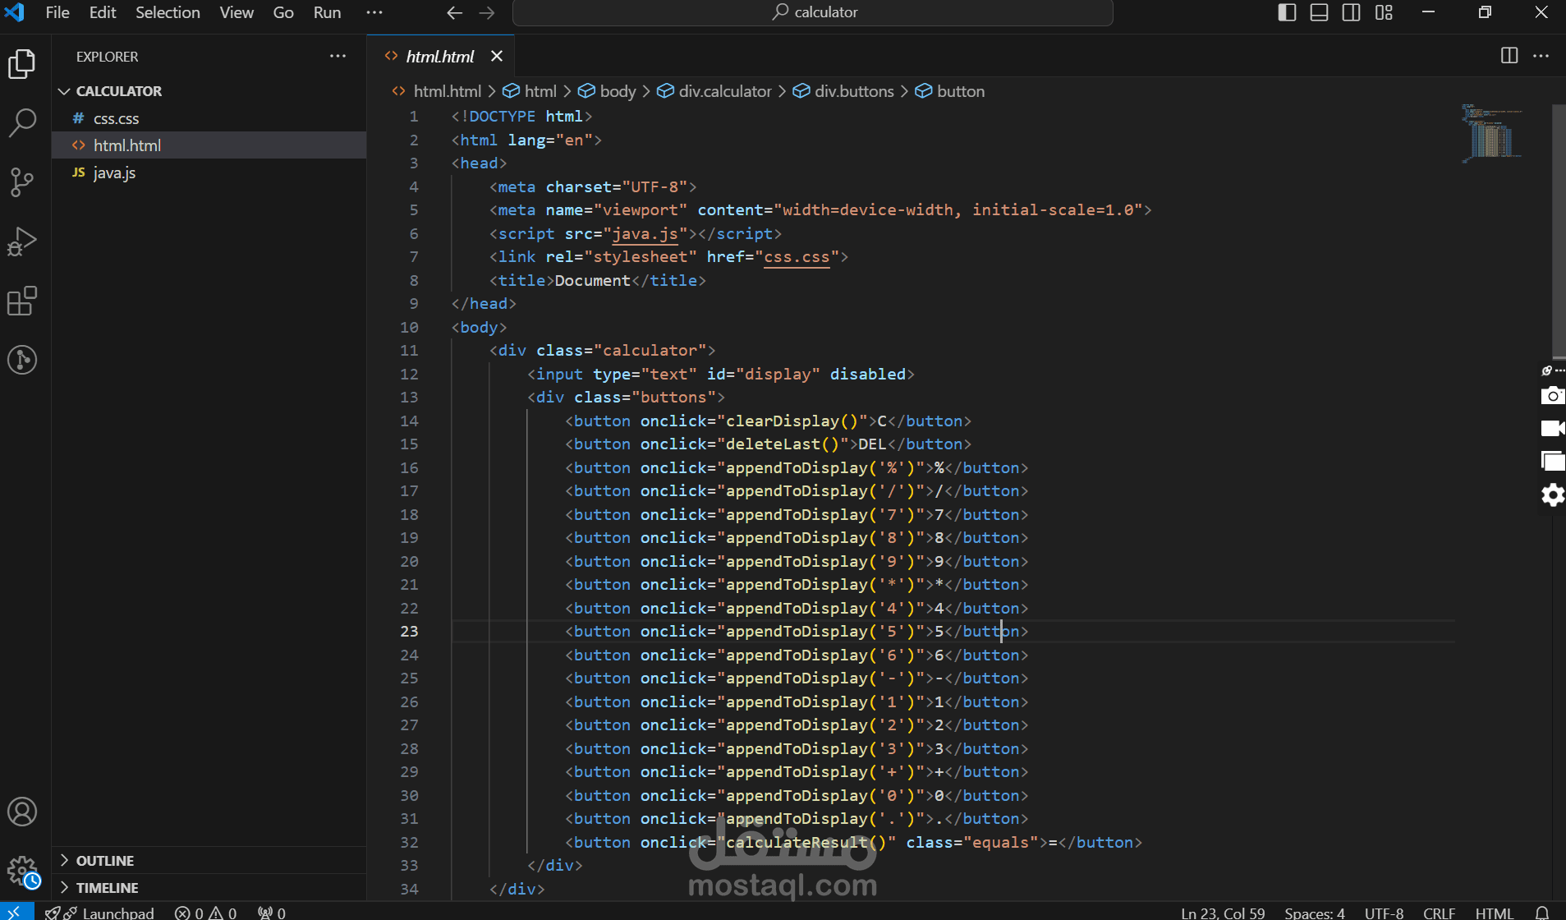Click the div.buttons breadcrumb segment

pyautogui.click(x=844, y=91)
